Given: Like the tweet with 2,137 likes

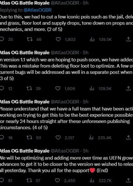Looking at the screenshot, I should coord(58,138).
